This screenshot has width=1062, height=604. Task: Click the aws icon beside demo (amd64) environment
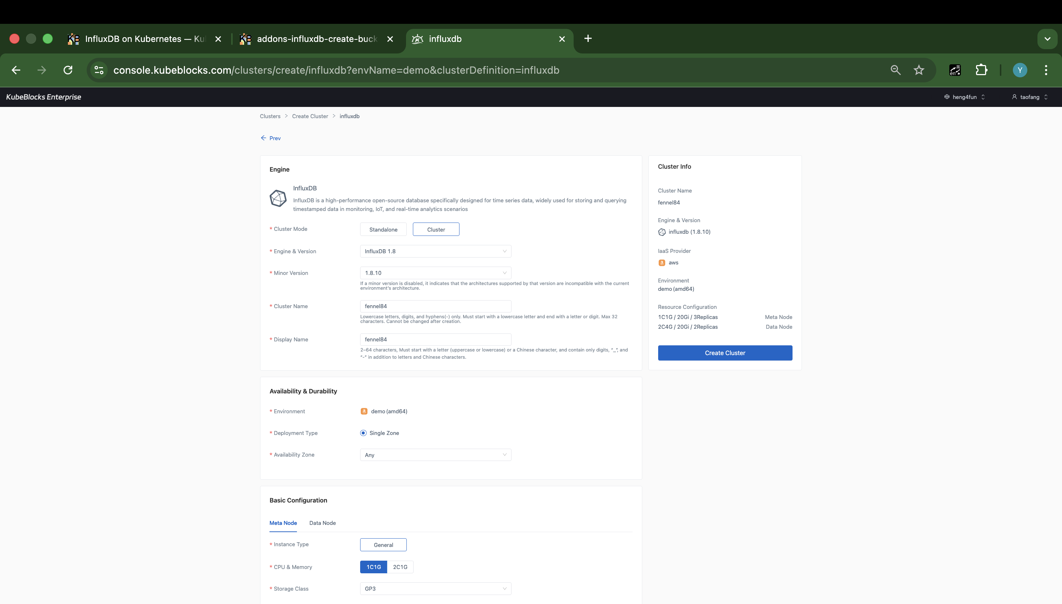[364, 411]
